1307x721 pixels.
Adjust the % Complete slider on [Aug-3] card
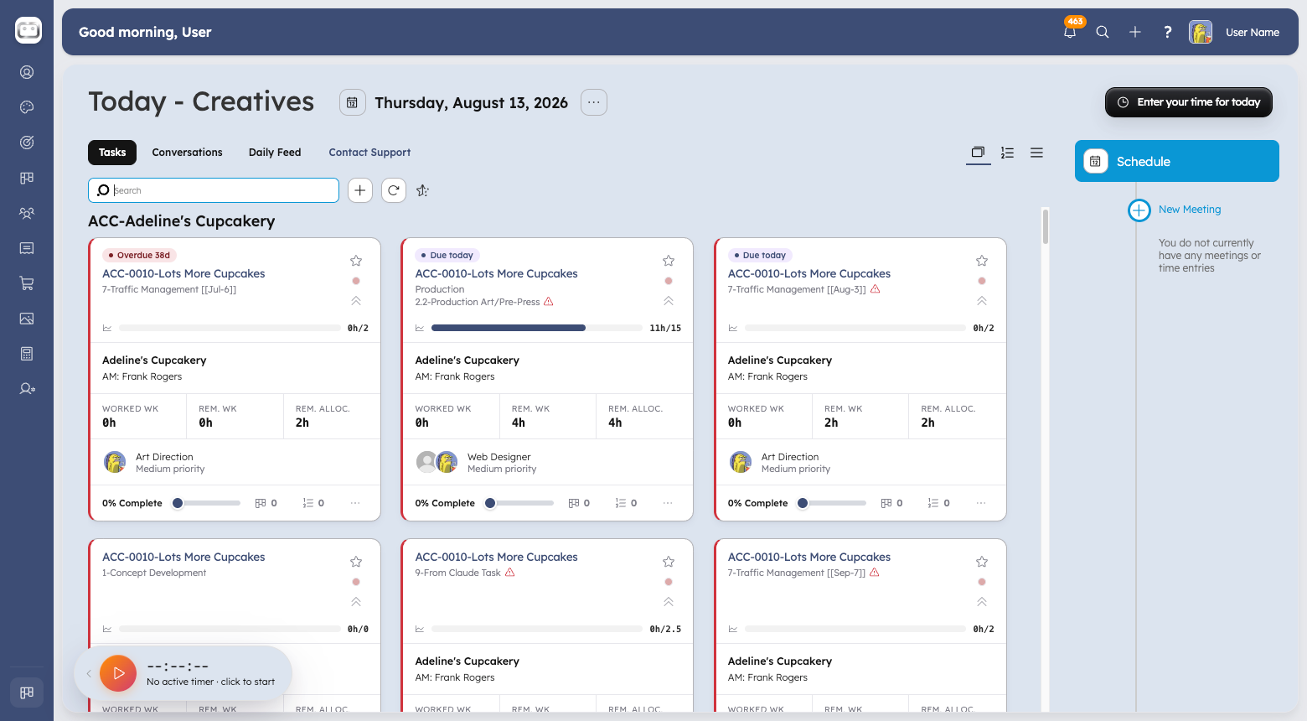[x=832, y=503]
